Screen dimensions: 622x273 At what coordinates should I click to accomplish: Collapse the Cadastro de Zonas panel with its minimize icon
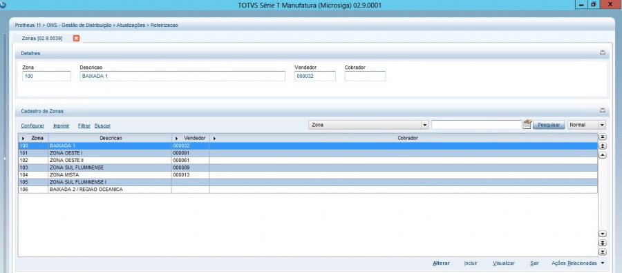point(602,110)
